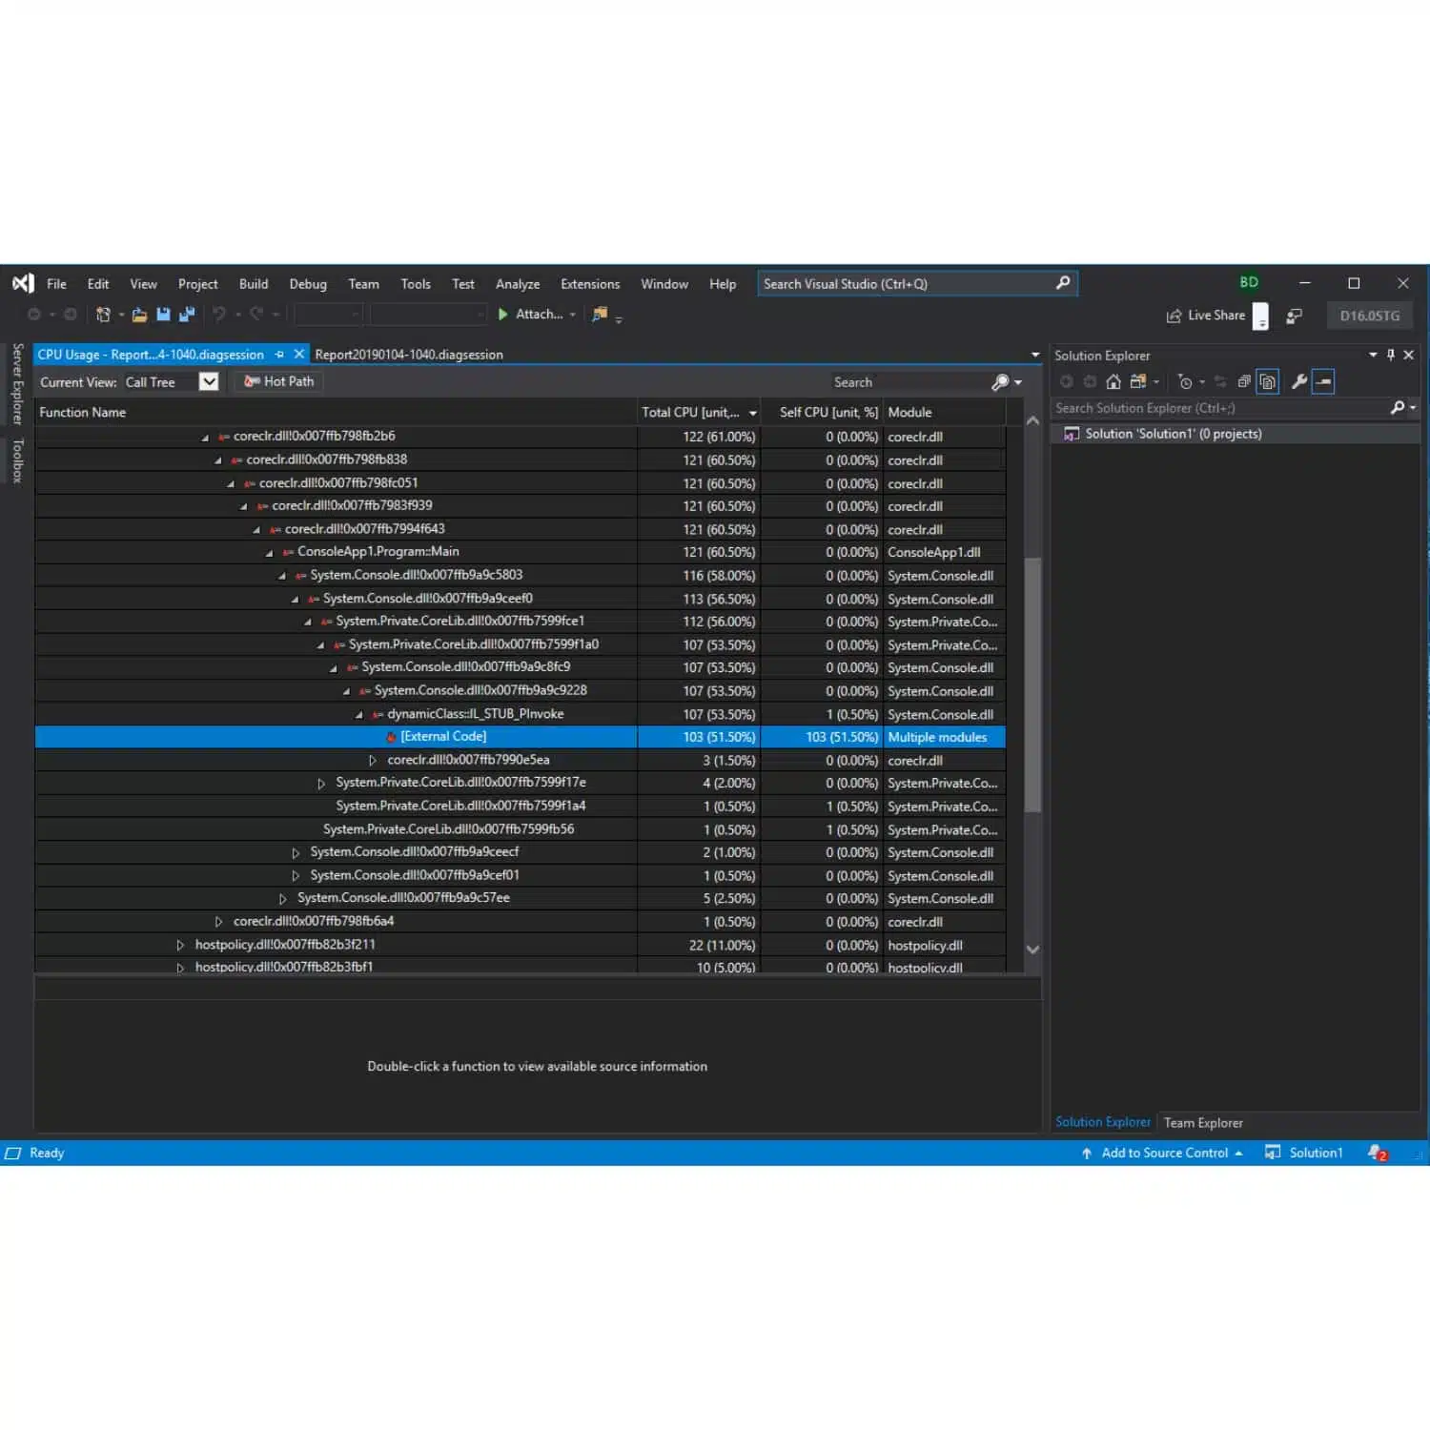Image resolution: width=1430 pixels, height=1430 pixels.
Task: Open the document tab list dropdown arrow
Action: point(1035,355)
